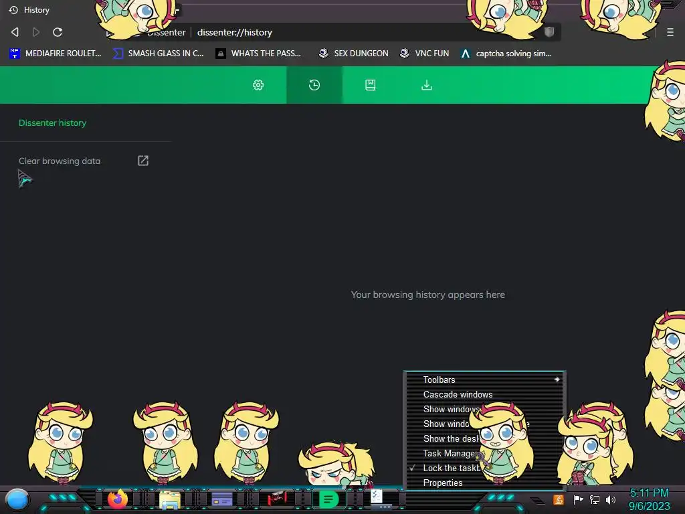This screenshot has width=685, height=514.
Task: Open the Dissenter hamburger menu
Action: pyautogui.click(x=670, y=32)
